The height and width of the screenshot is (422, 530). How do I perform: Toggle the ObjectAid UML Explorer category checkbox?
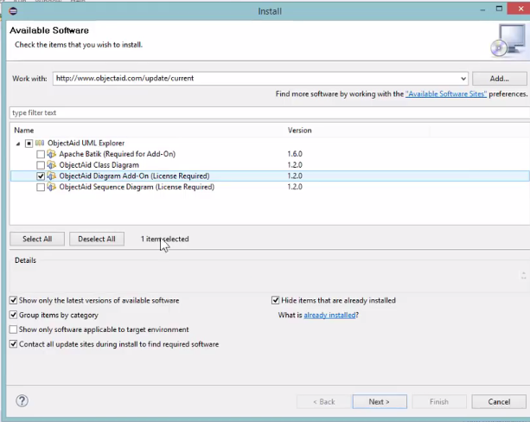[x=29, y=144]
